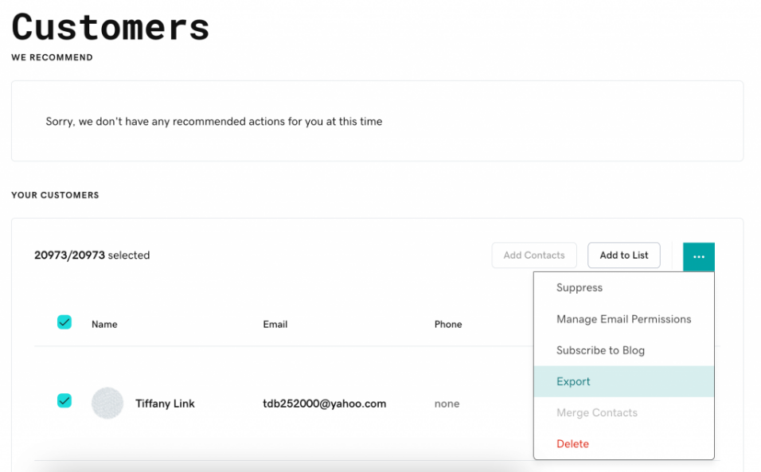Click the Phone column header
761x472 pixels.
(448, 325)
